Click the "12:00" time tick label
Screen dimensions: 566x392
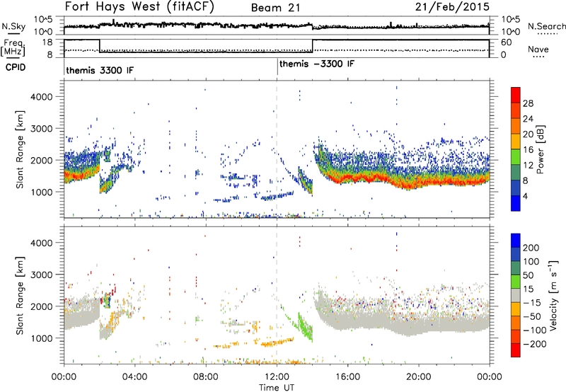pos(277,377)
